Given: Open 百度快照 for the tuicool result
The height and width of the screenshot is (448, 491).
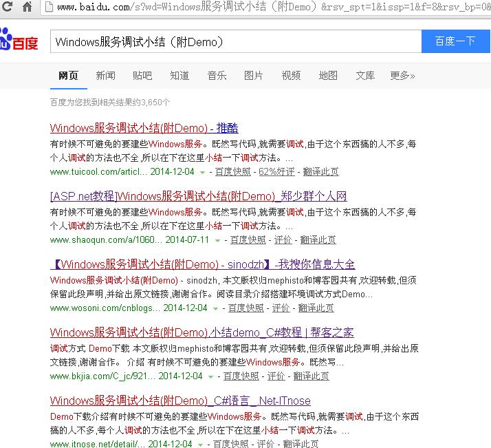Looking at the screenshot, I should click(x=233, y=171).
